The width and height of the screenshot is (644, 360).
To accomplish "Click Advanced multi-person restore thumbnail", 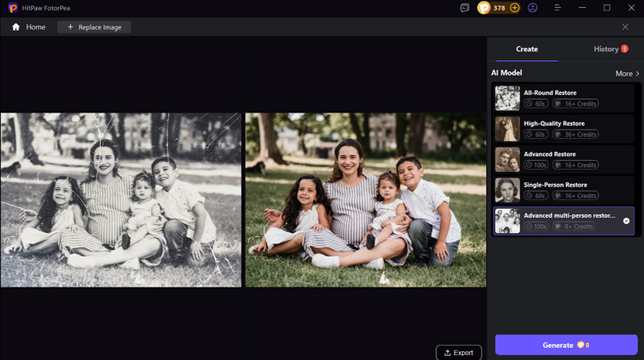I will (507, 221).
